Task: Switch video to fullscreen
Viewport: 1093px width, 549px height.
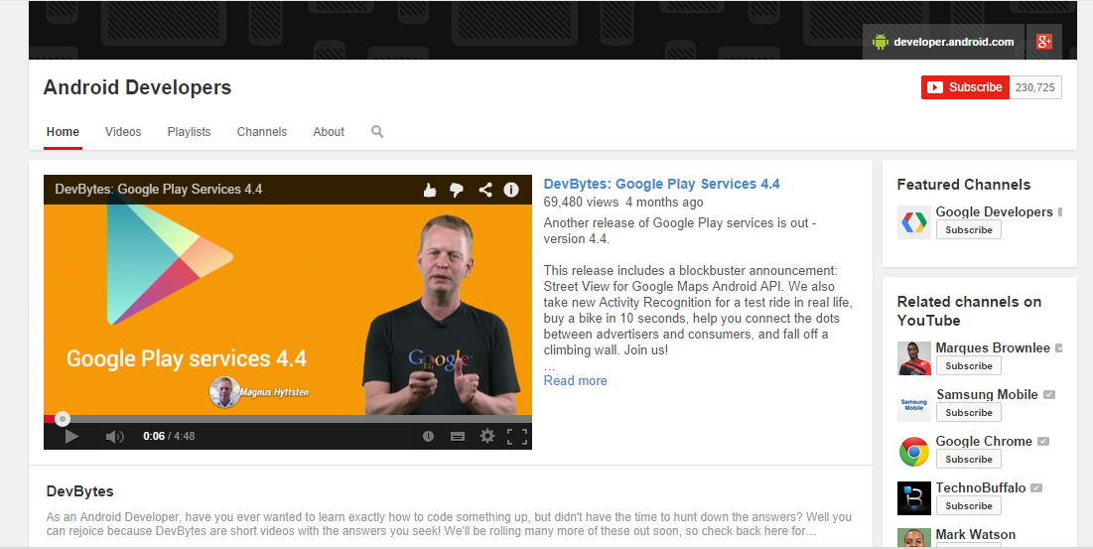Action: click(x=517, y=436)
